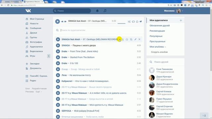Skip to previous track
The height and width of the screenshot is (119, 212).
click(x=62, y=21)
